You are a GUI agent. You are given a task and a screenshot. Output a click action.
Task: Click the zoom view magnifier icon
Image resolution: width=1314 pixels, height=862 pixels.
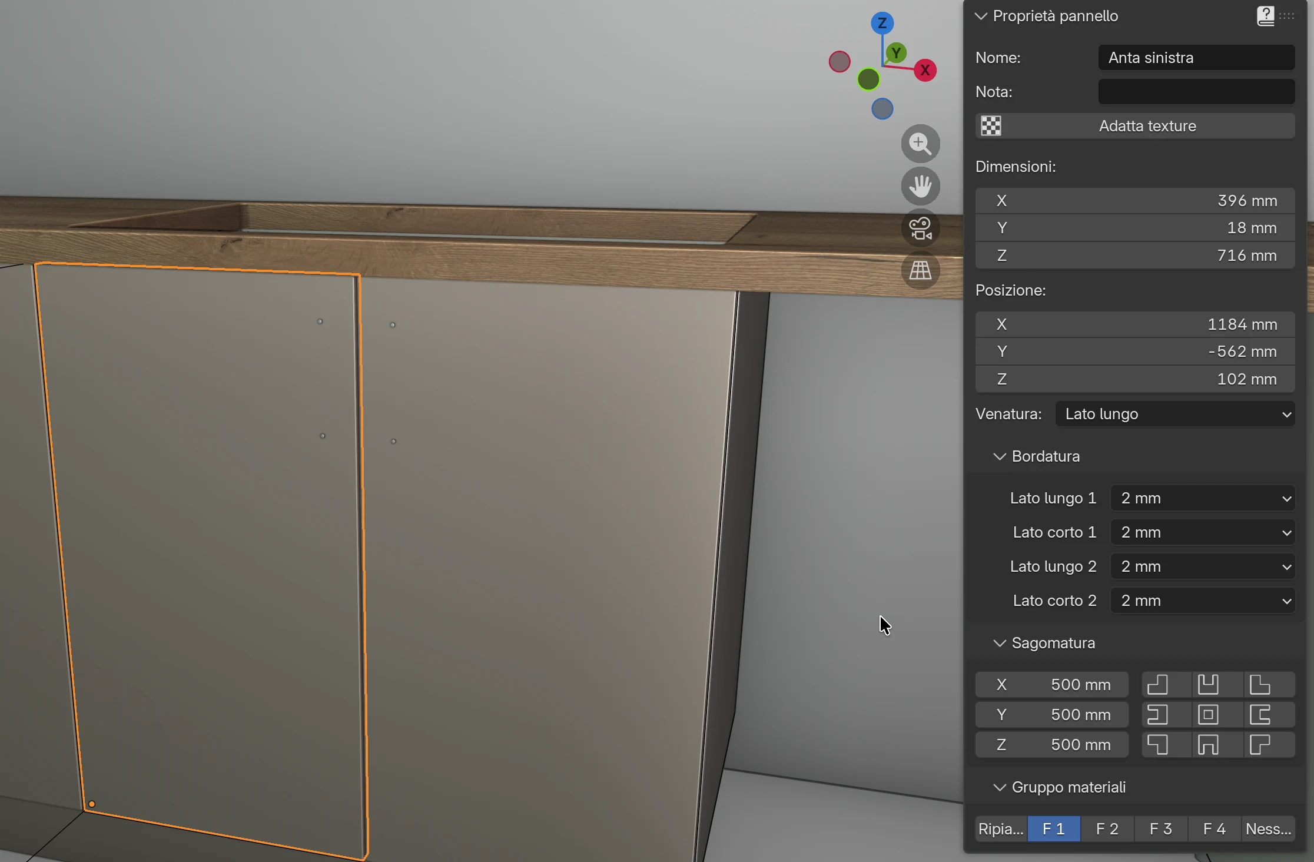(x=920, y=144)
